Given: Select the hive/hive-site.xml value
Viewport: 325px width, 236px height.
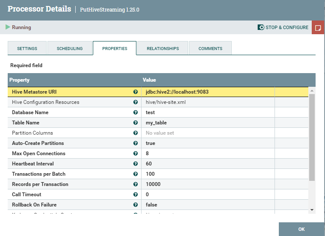Looking at the screenshot, I should [165, 102].
